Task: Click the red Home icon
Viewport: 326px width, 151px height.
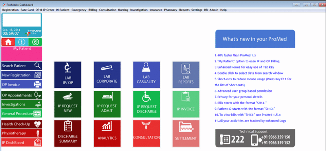Action: pos(8,42)
